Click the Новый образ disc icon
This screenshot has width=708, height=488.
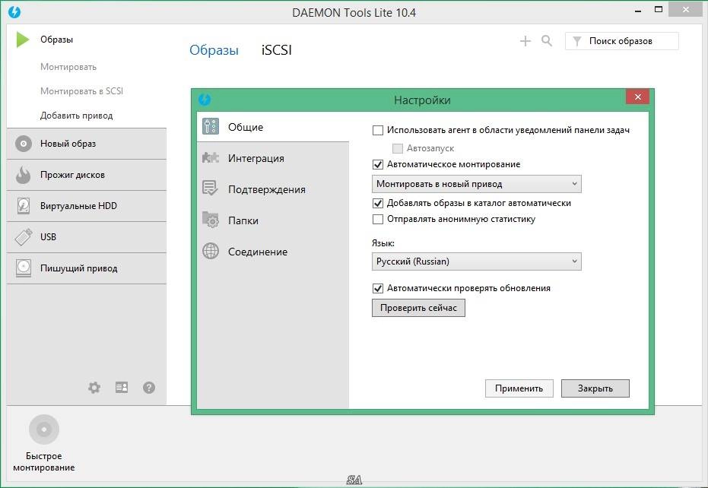point(24,144)
